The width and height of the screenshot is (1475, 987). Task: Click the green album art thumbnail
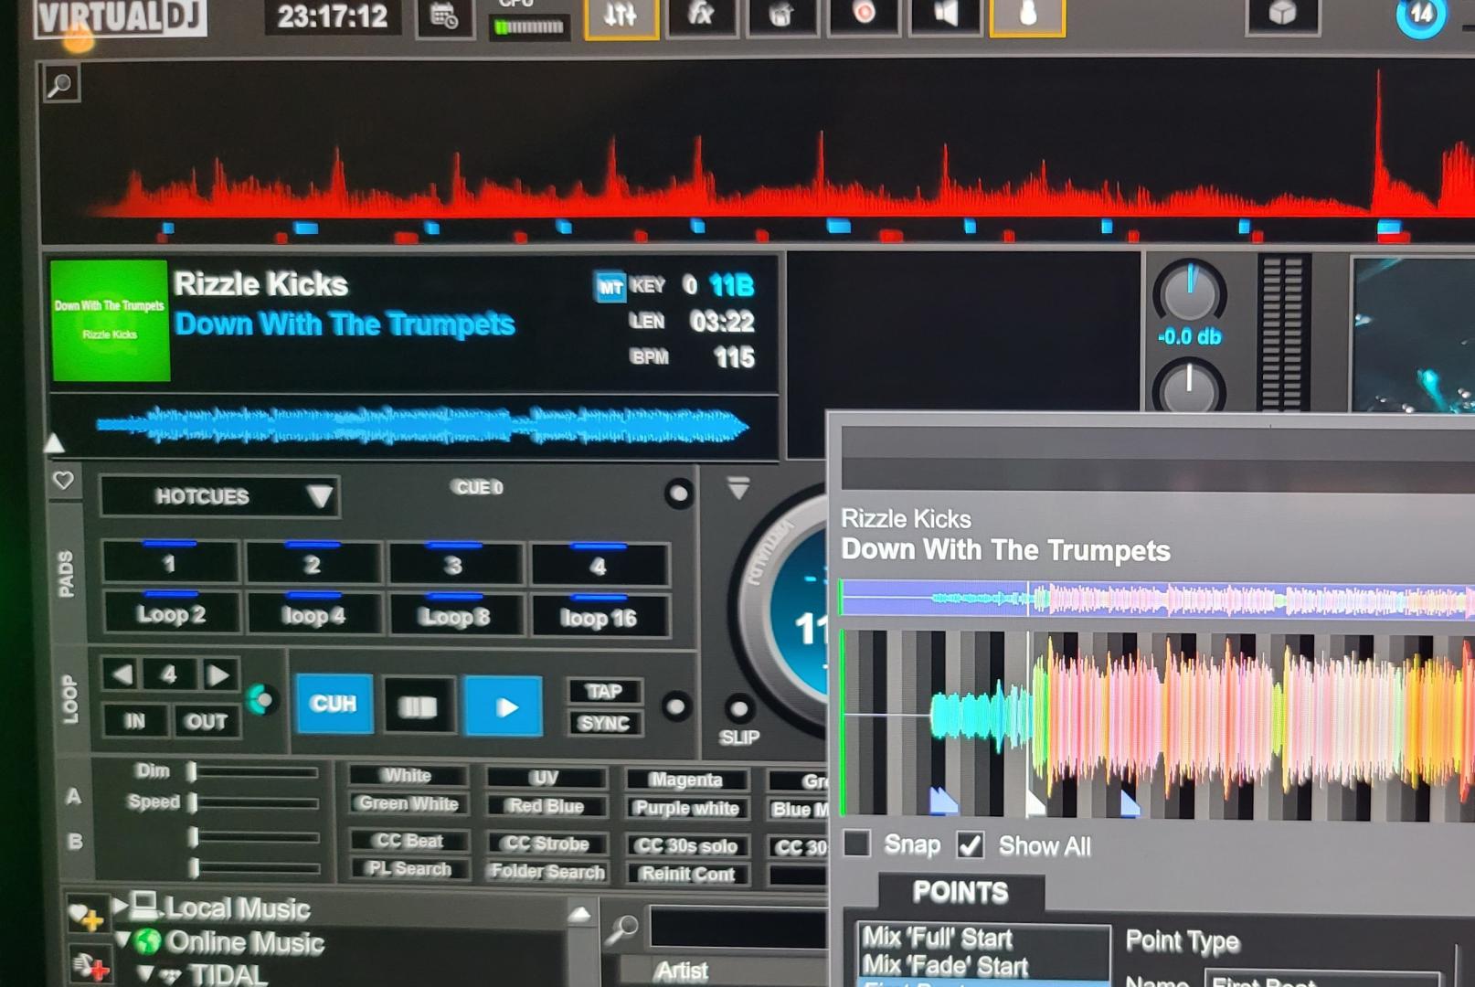point(110,320)
